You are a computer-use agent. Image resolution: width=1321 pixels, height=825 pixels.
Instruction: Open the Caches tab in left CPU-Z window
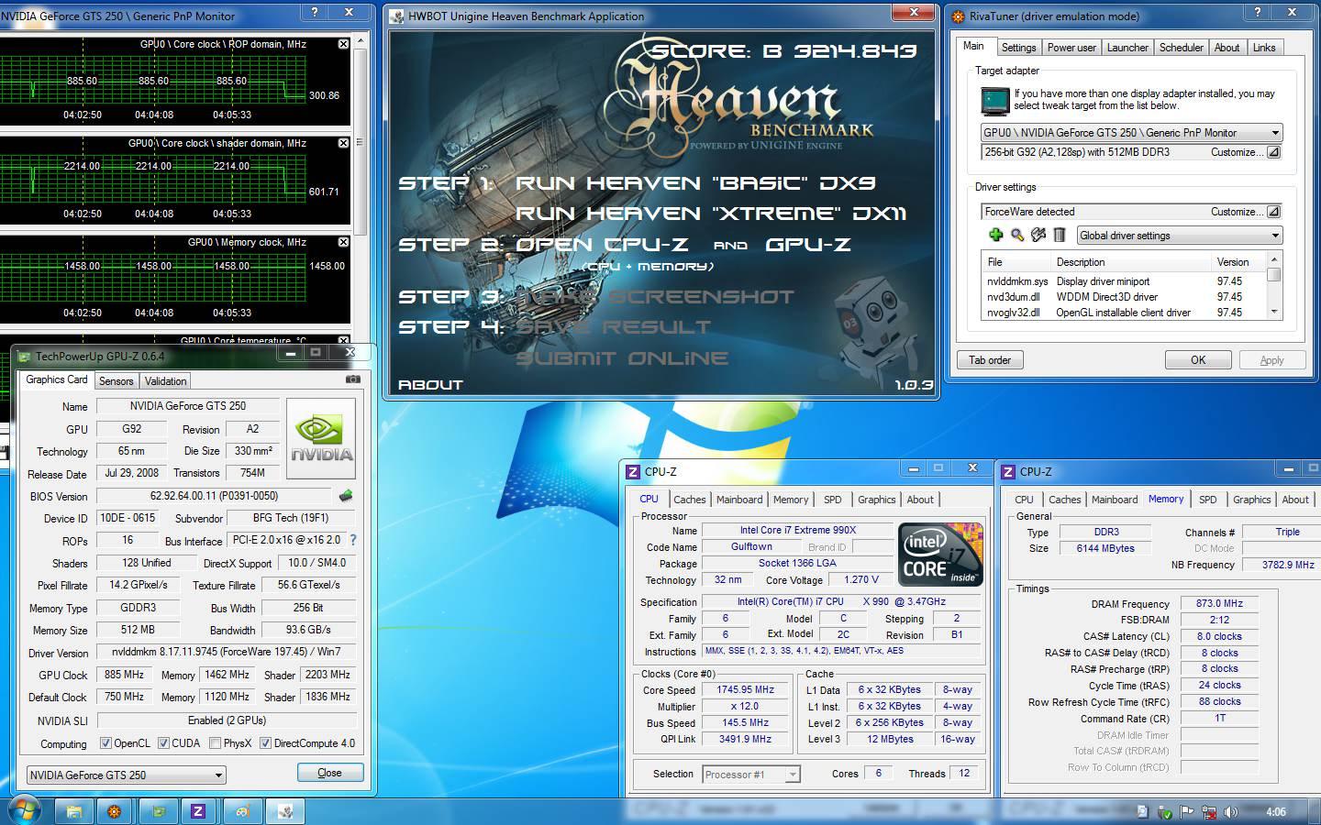point(690,500)
